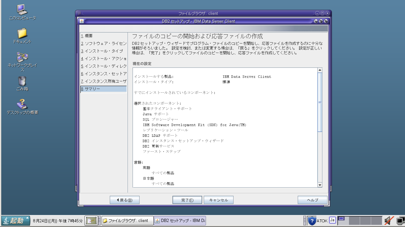Go to step 6. インスタンス・セットアップ
The image size is (405, 227).
(x=103, y=74)
